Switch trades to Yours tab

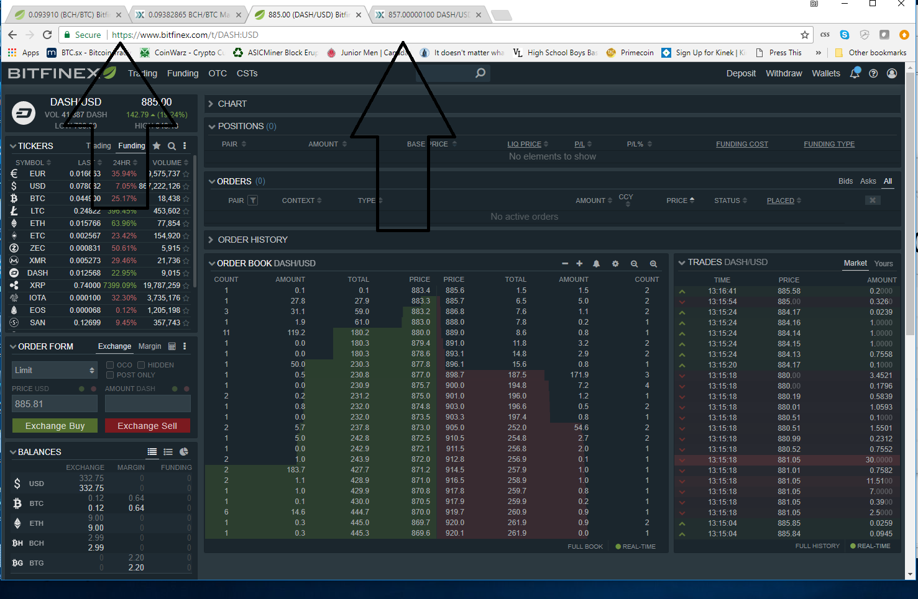(x=883, y=264)
